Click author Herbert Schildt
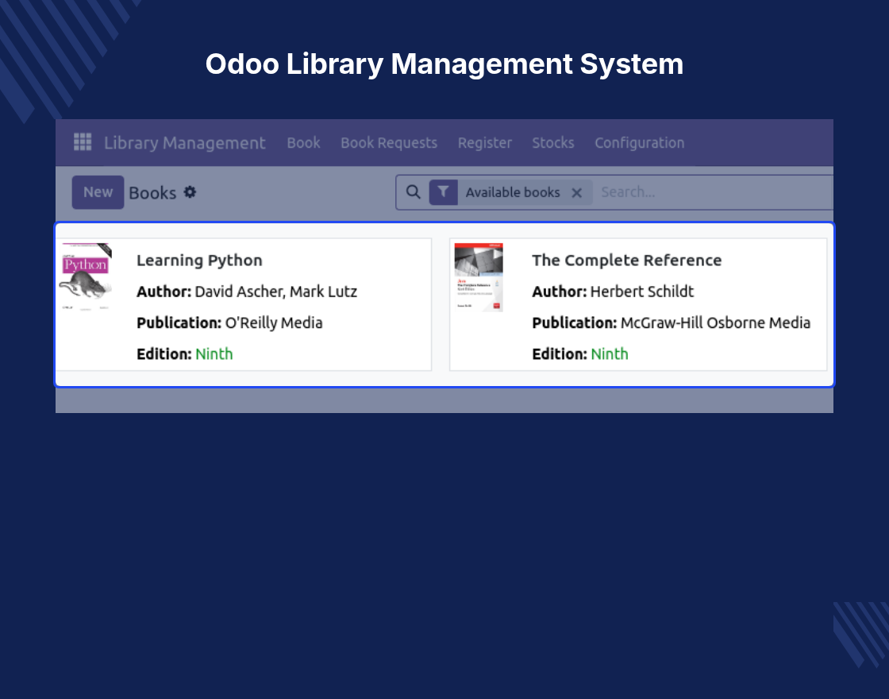The image size is (889, 699). 642,292
